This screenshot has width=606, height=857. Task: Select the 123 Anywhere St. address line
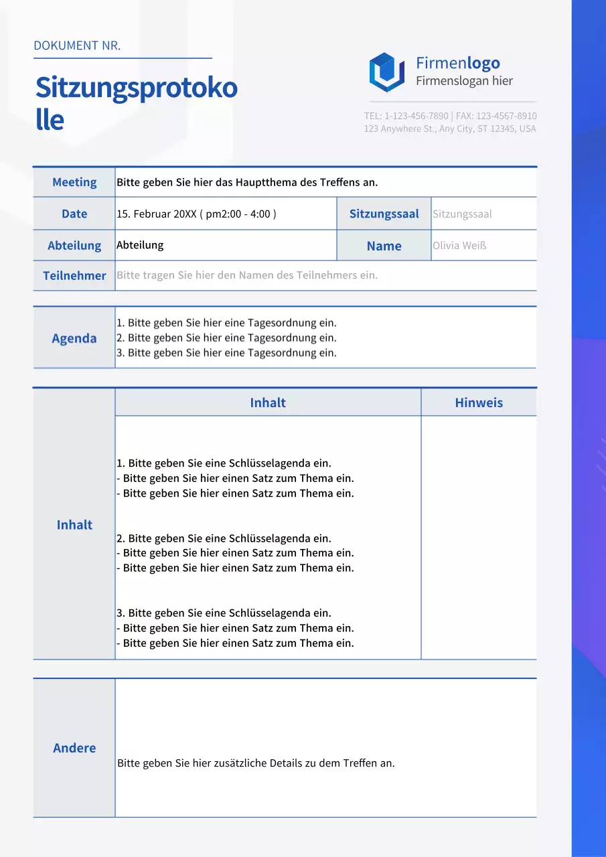[x=450, y=129]
